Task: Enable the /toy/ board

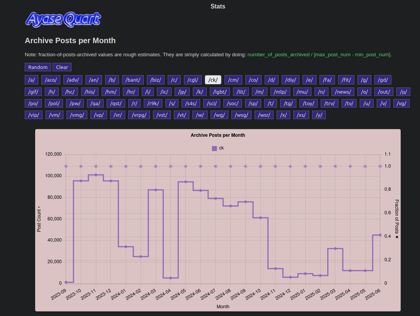Action: point(308,103)
